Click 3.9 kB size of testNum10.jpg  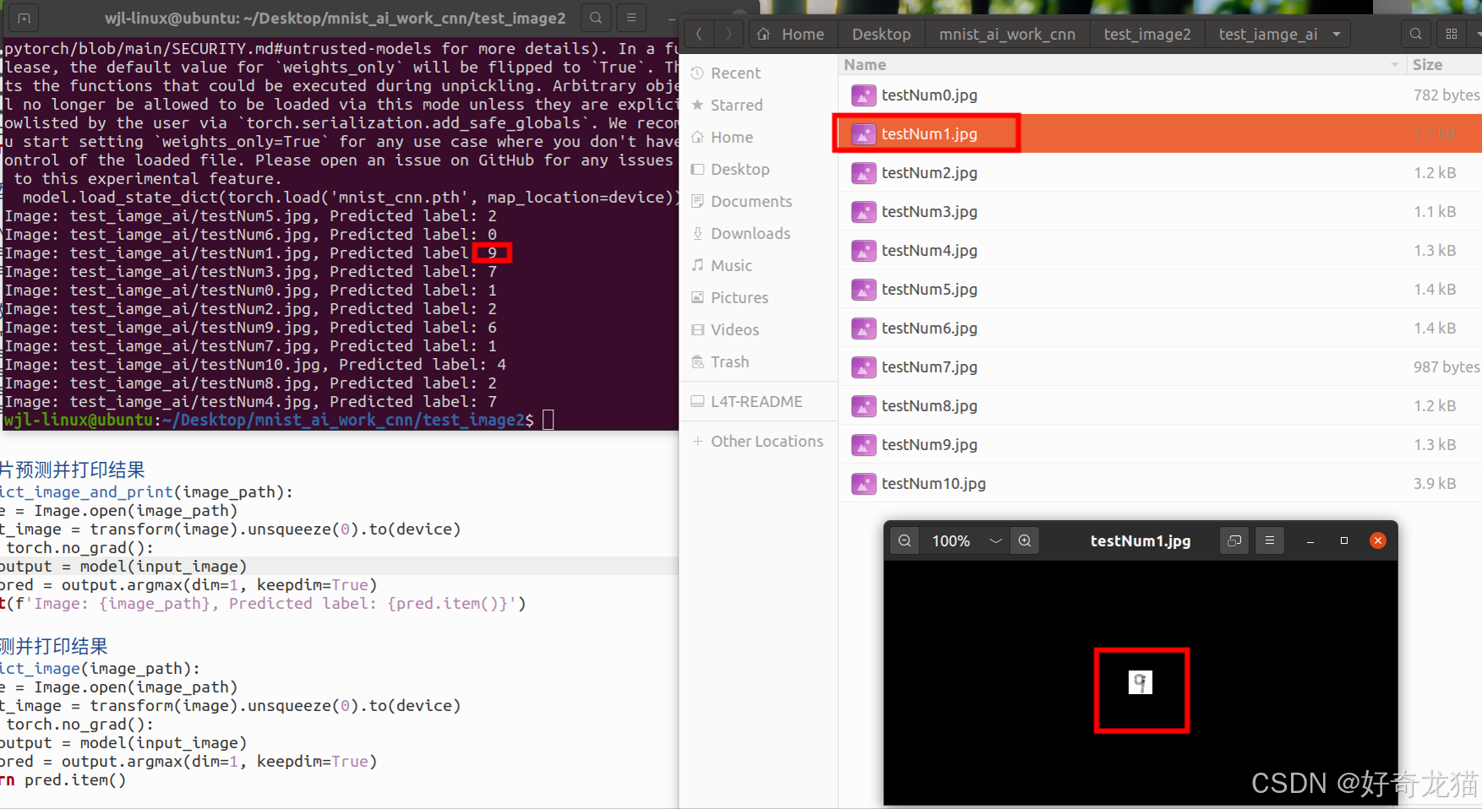pyautogui.click(x=1435, y=484)
